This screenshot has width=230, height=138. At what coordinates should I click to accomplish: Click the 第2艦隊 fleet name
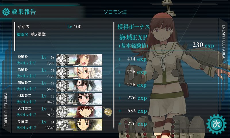pyautogui.click(x=38, y=34)
